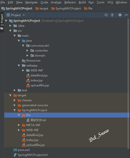Collapse the SpringMVCProject root node arrow
The height and width of the screenshot is (158, 130).
(6, 21)
